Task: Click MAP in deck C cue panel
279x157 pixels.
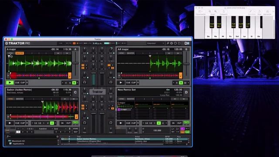Action: click(75, 132)
